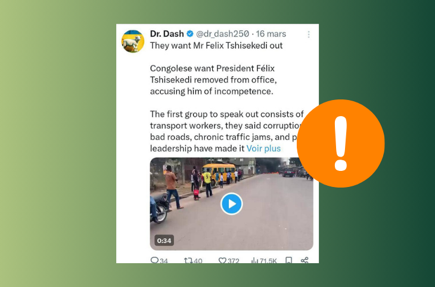Open view analytics bar chart icon
This screenshot has height=287, width=435.
point(254,261)
